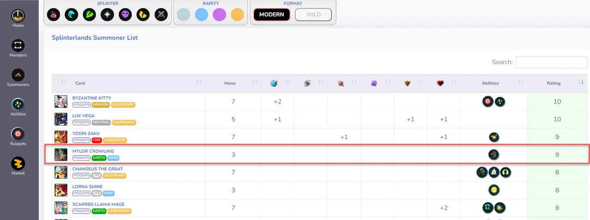Click the Lorna Shine card thumbnail

click(61, 190)
